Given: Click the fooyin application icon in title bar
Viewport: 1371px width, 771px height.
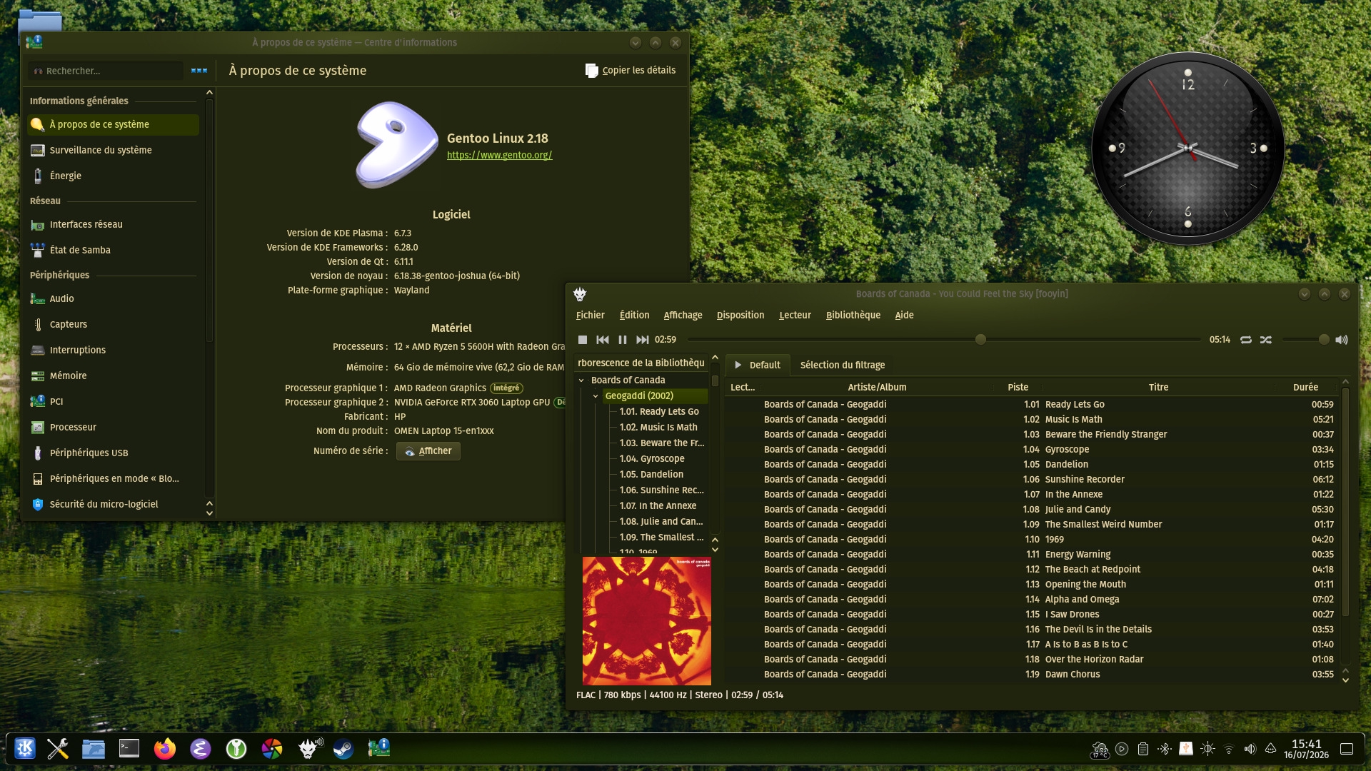Looking at the screenshot, I should coord(580,294).
